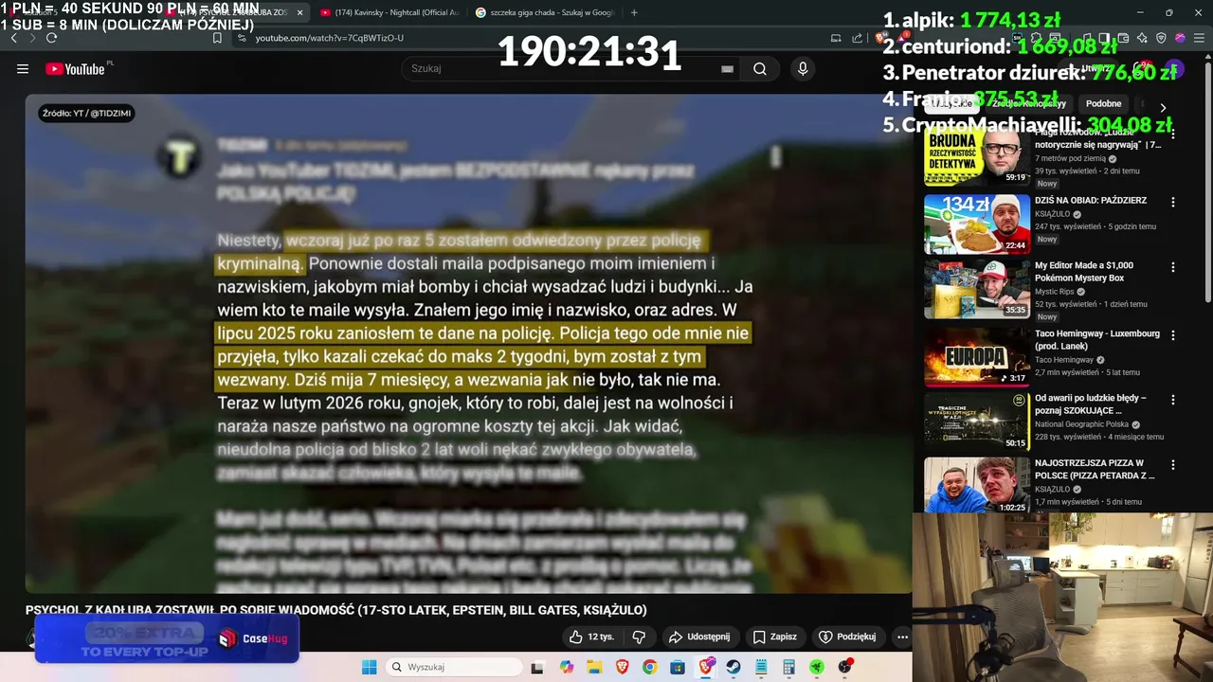Bookmark this page via the bookmark icon
Image resolution: width=1213 pixels, height=682 pixels.
pos(217,38)
